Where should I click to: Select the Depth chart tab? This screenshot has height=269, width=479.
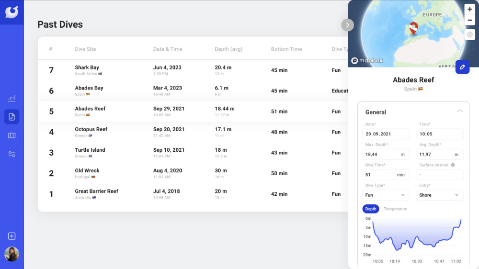click(371, 209)
